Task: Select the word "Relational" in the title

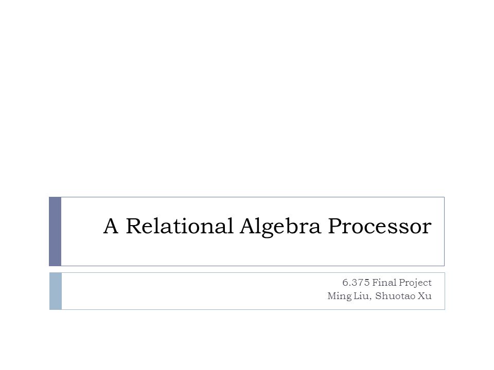Action: (x=179, y=226)
